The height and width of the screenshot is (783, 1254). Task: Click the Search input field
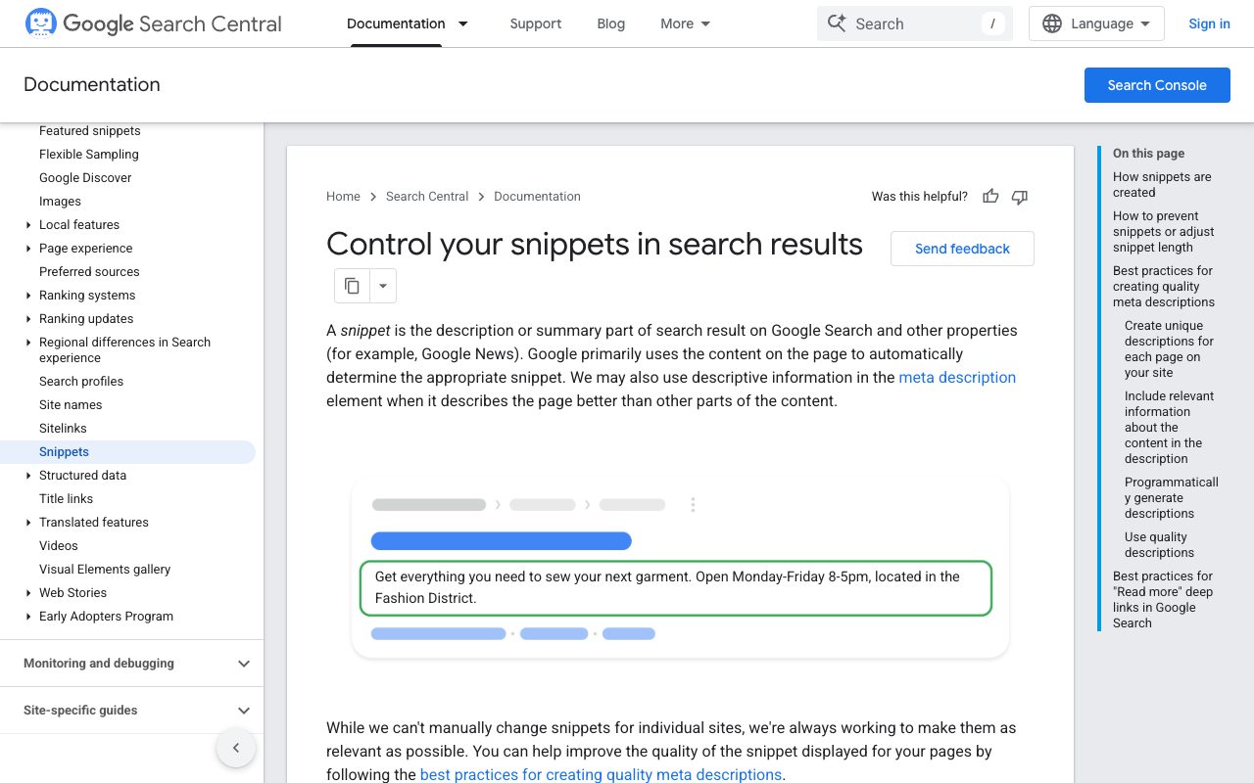coord(915,23)
